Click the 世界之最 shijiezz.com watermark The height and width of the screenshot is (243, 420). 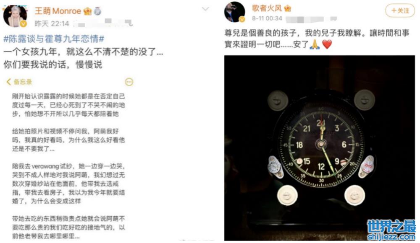click(391, 230)
